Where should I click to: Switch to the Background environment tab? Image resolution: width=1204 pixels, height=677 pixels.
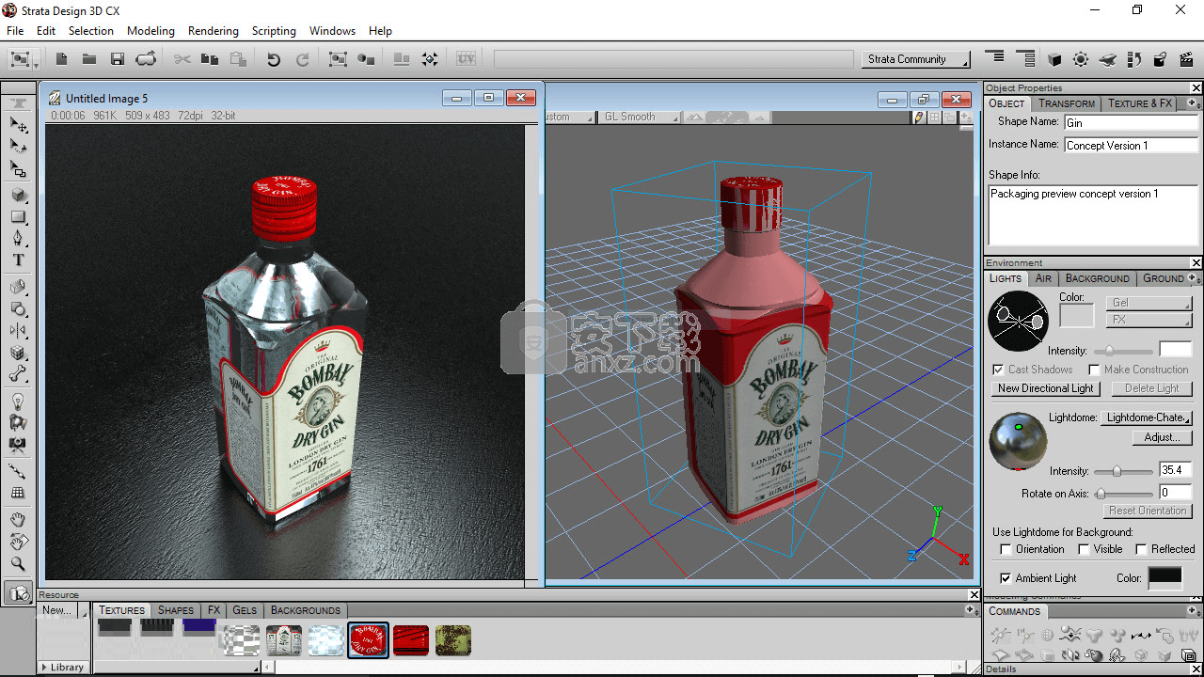1097,278
